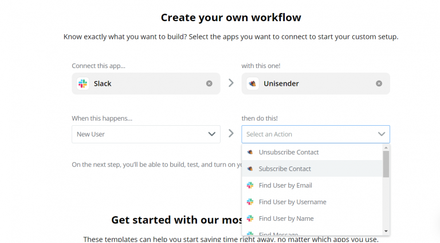This screenshot has width=440, height=243.
Task: Select Find User by Email option
Action: [x=312, y=185]
